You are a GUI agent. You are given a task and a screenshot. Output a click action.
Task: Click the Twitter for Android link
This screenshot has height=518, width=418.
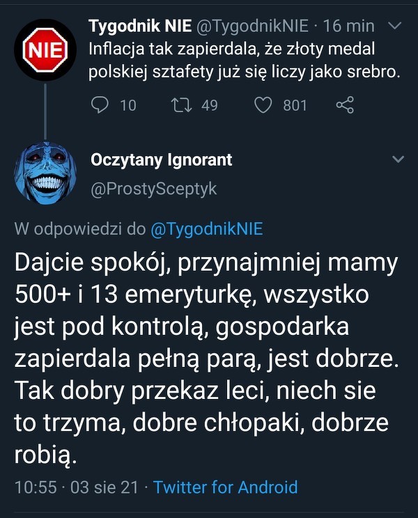point(225,487)
